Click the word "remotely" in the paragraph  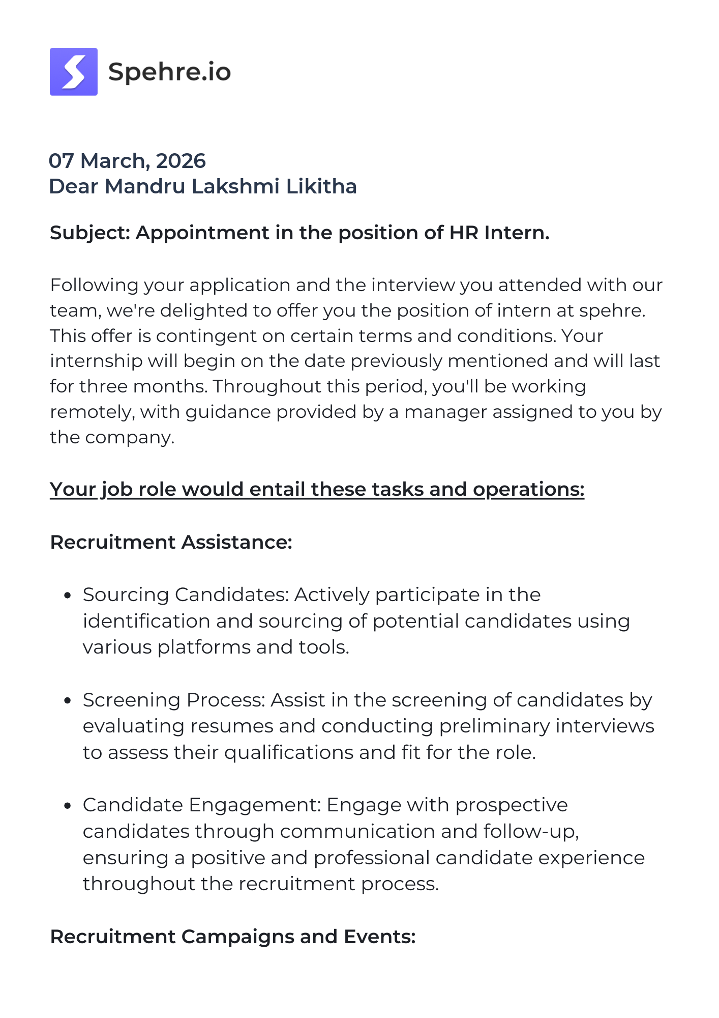coord(93,412)
